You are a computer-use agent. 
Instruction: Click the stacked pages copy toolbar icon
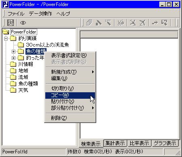click(89, 23)
